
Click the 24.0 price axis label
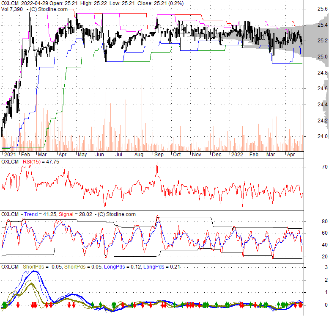coord(322,136)
